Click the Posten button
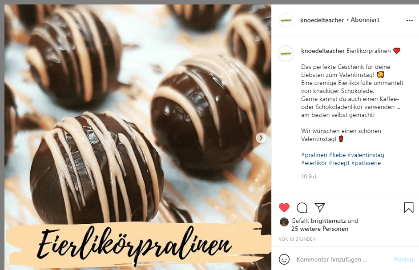The image size is (419, 270). click(x=403, y=260)
